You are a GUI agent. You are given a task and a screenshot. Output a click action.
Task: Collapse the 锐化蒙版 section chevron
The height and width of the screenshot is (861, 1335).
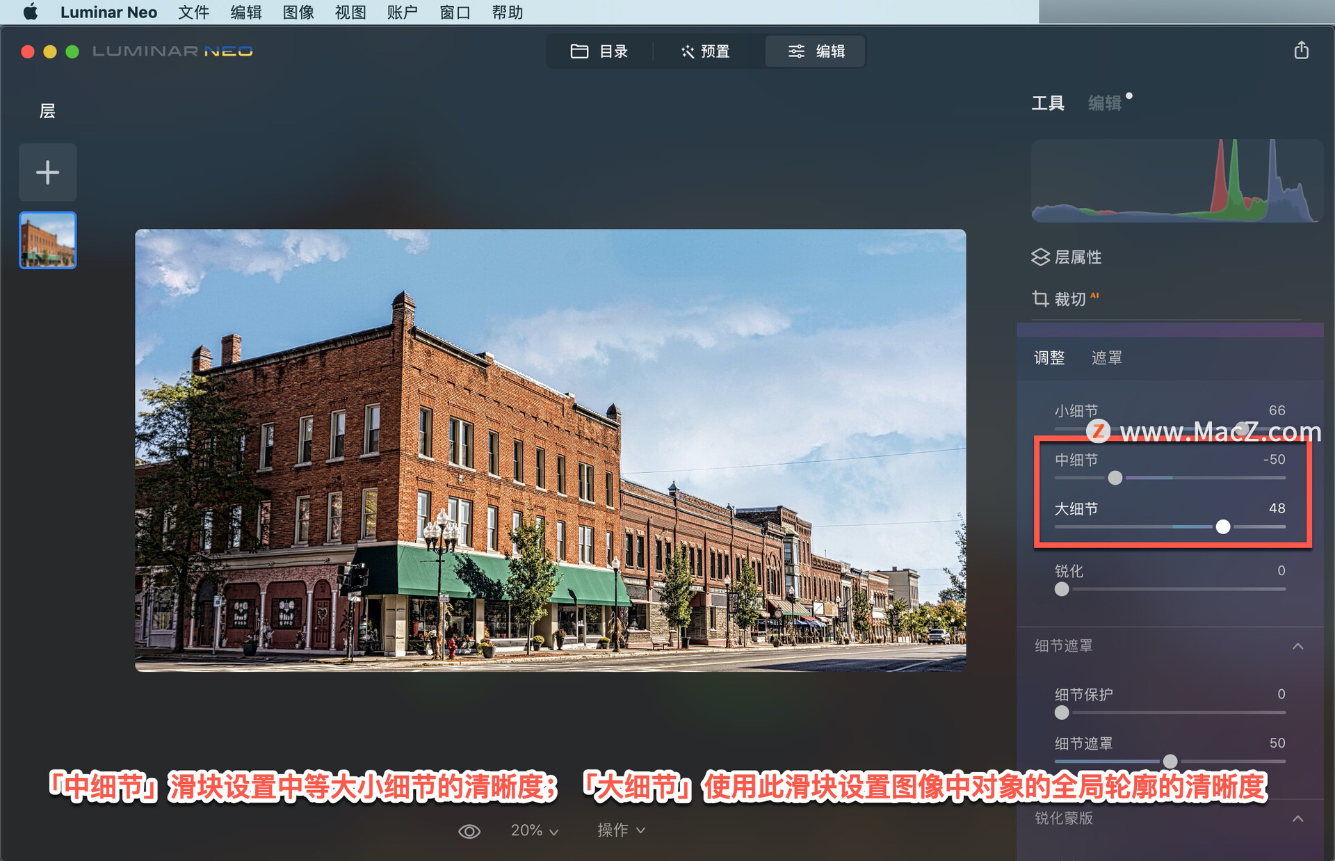(1297, 819)
